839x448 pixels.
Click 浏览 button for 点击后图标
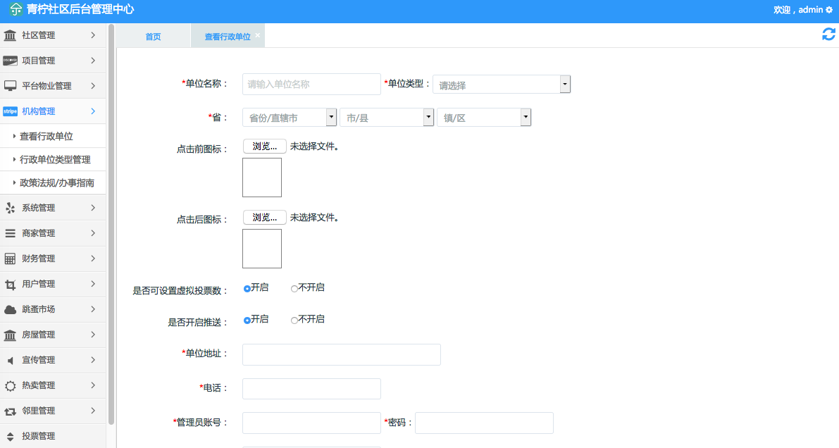point(264,218)
